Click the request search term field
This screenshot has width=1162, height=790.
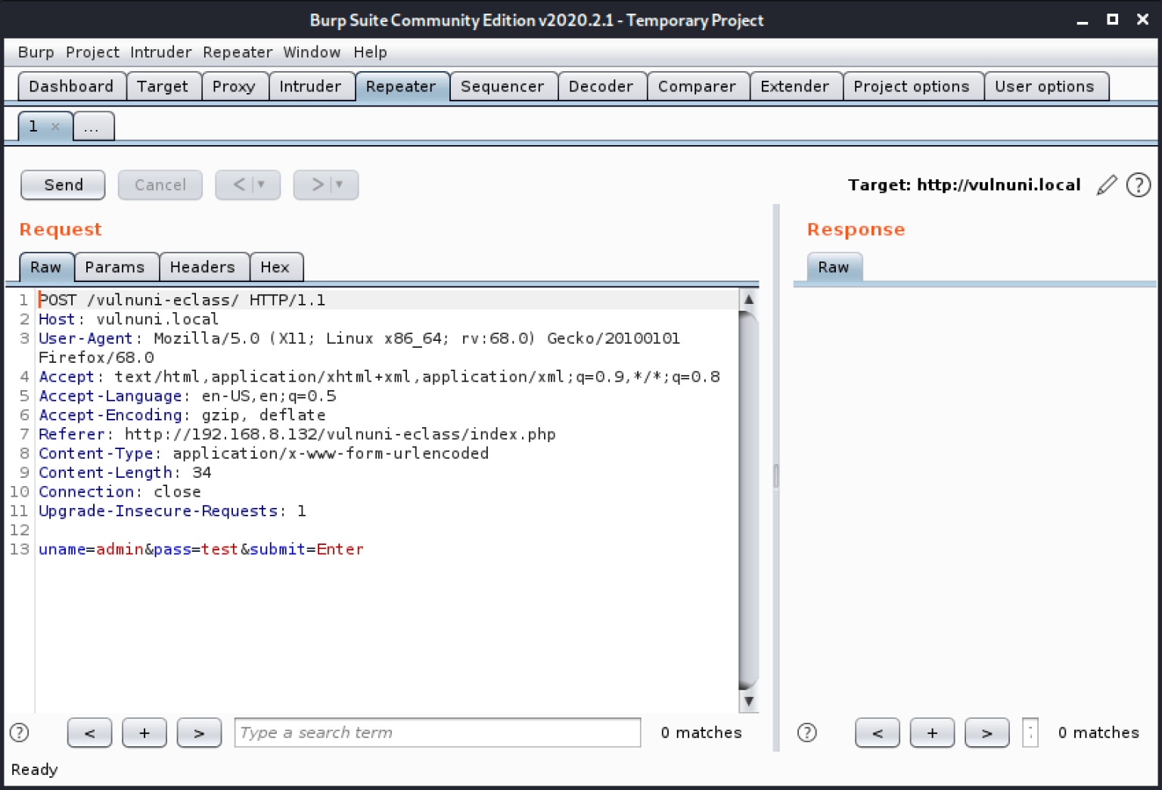(x=437, y=733)
